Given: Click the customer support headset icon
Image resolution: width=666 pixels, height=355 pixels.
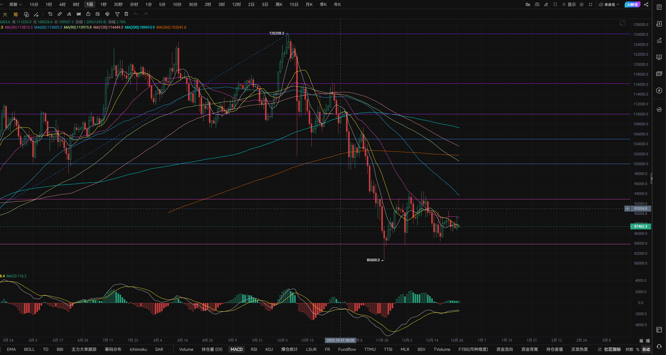Looking at the screenshot, I should tap(659, 346).
